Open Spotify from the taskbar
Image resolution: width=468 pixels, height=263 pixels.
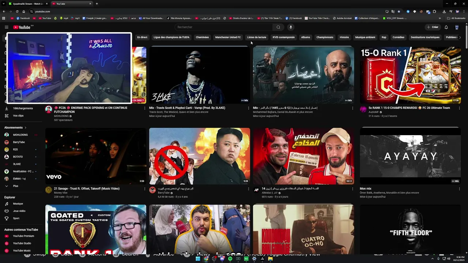230,259
